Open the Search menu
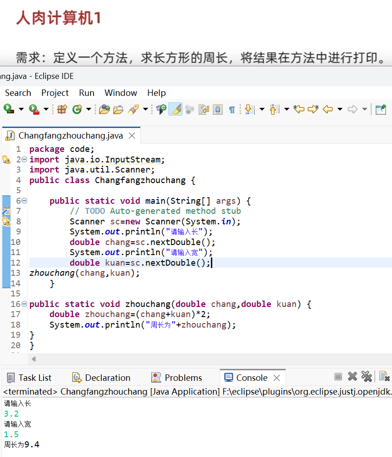 click(18, 93)
